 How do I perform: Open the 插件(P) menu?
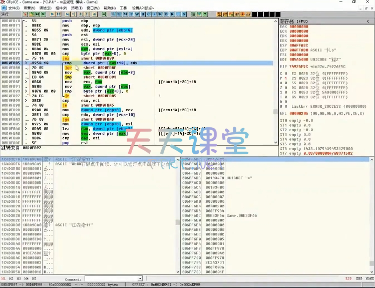click(61, 8)
